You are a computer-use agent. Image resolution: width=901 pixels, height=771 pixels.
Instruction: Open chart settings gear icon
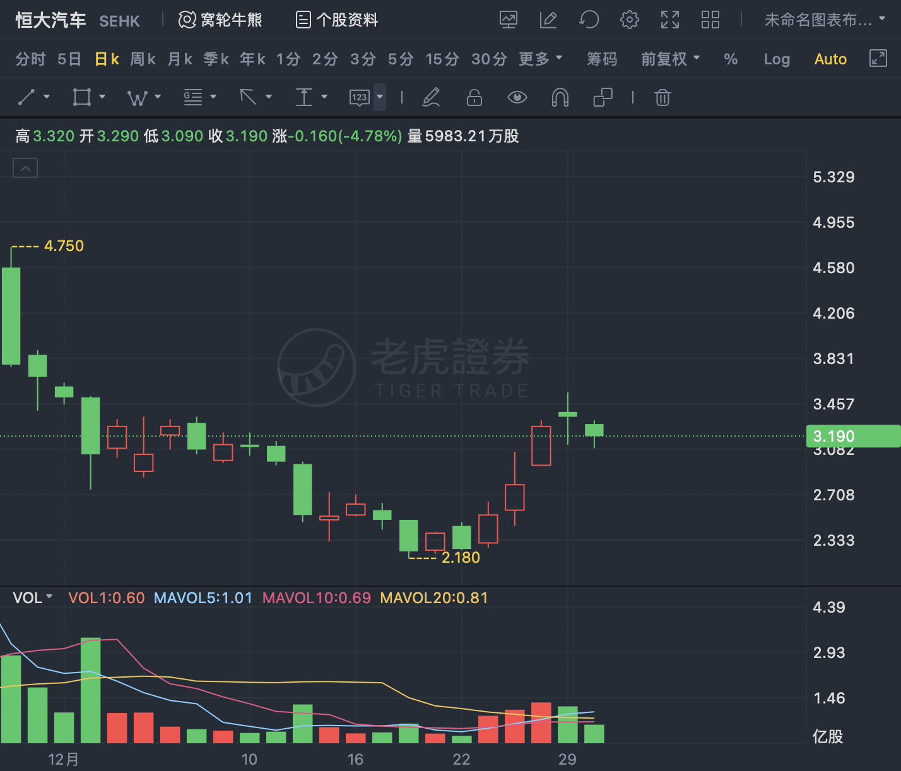click(x=630, y=20)
